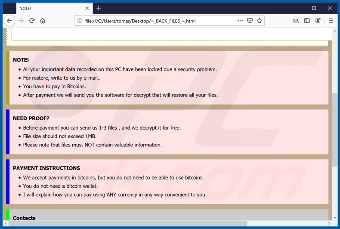Reload the current page
Screen dimensions: 340x229
click(x=32, y=21)
